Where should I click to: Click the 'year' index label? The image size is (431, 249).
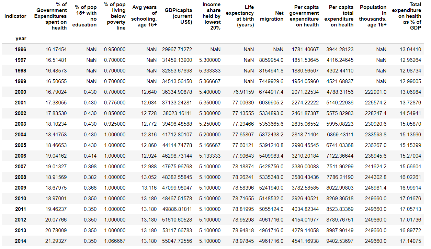point(21,38)
